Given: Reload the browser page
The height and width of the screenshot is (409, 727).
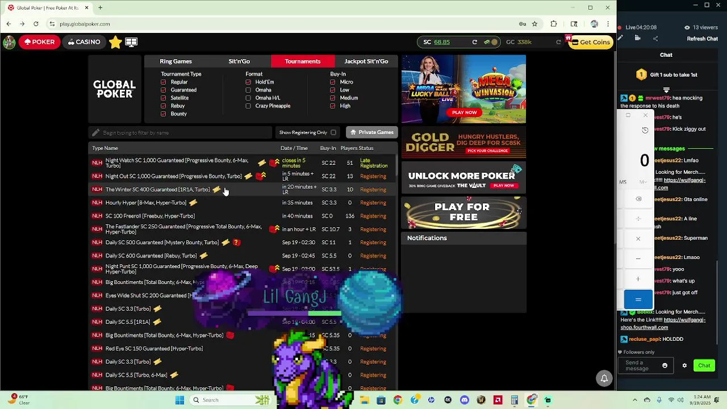Looking at the screenshot, I should click(36, 24).
